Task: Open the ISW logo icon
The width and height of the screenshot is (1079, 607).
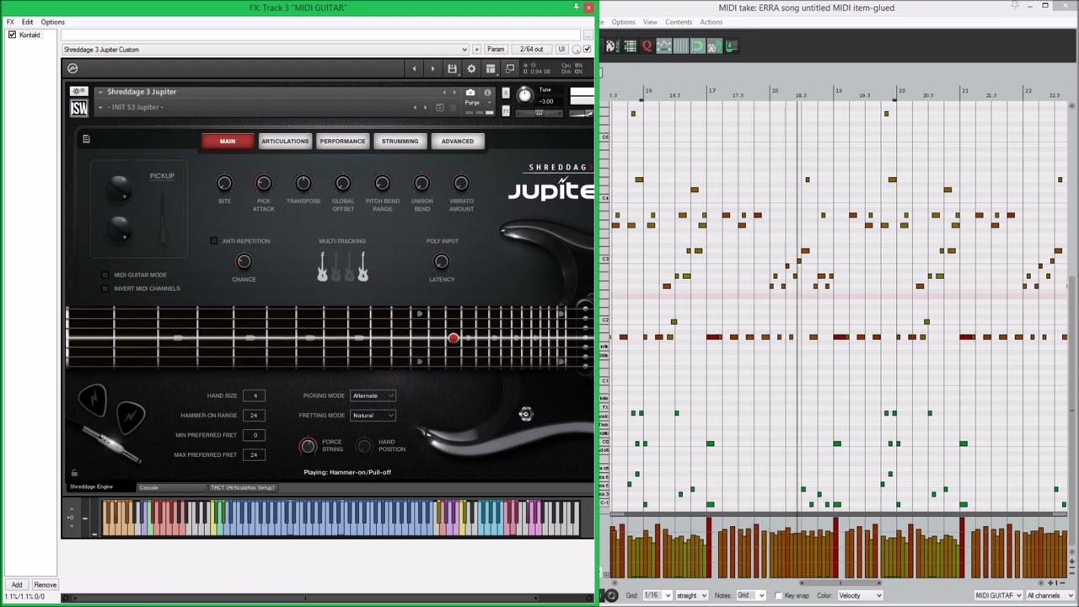Action: point(78,108)
